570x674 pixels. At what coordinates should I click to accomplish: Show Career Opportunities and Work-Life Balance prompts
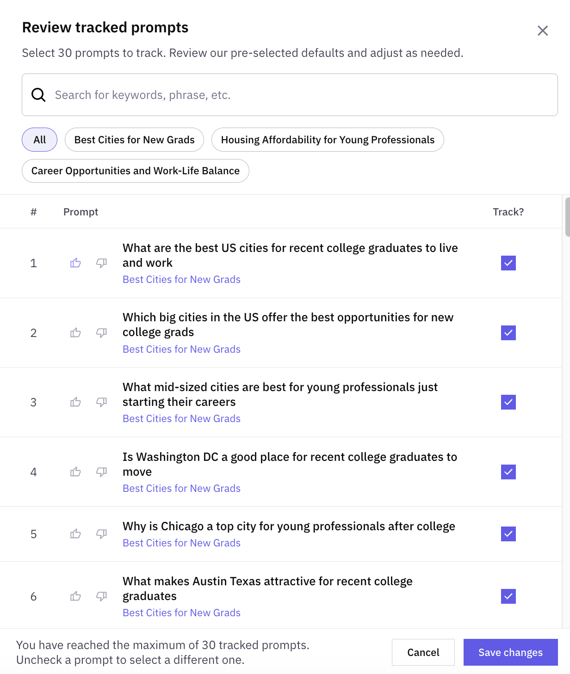pos(136,171)
